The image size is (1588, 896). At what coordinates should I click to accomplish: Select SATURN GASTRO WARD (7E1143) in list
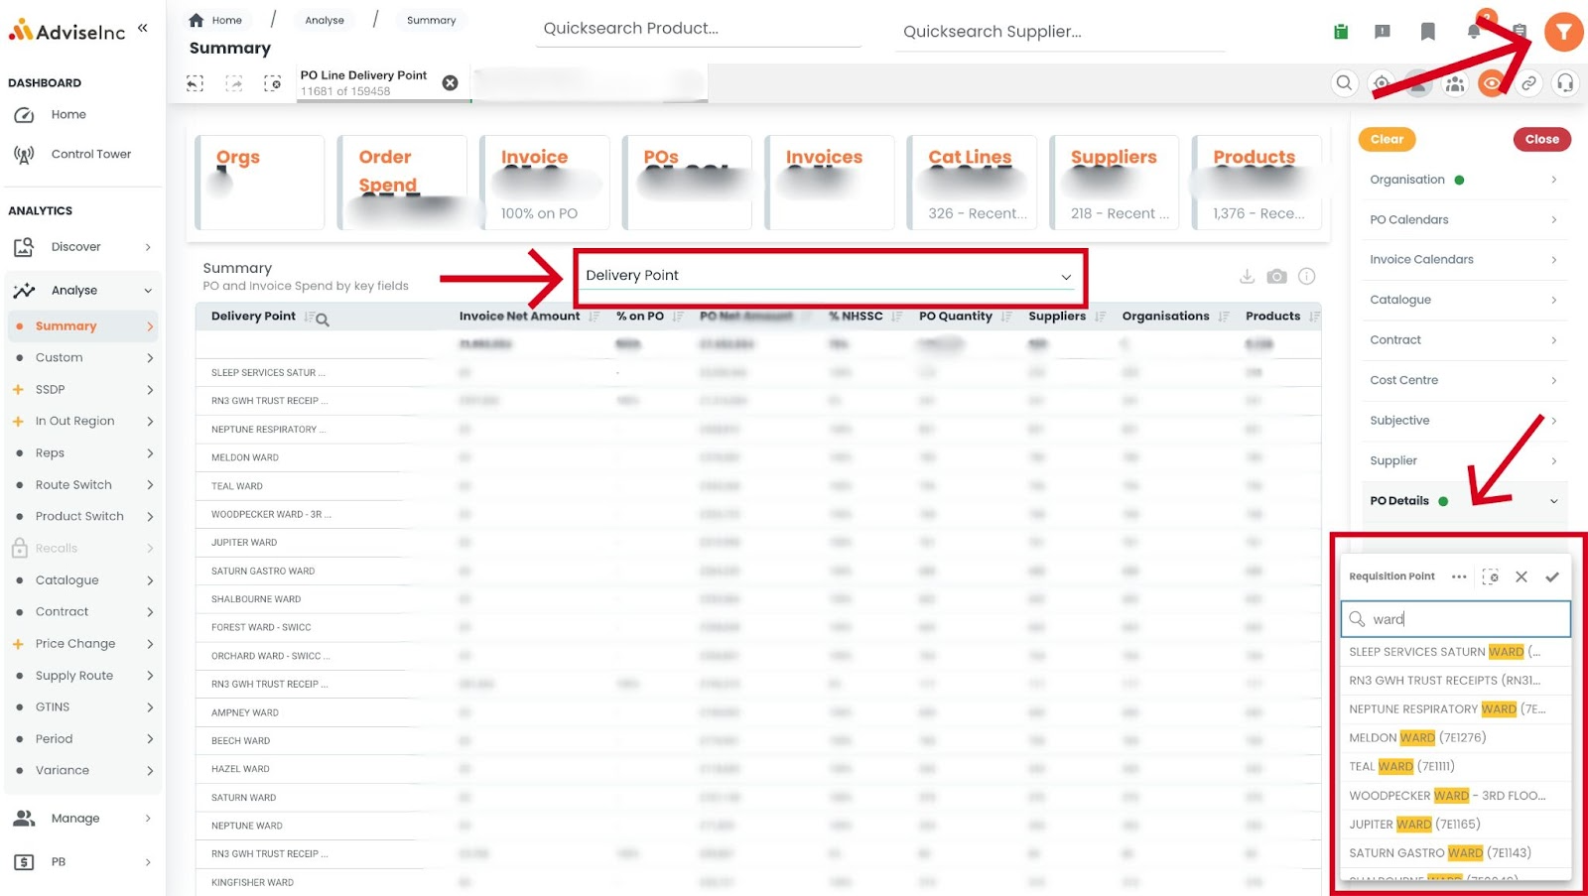tap(1455, 852)
